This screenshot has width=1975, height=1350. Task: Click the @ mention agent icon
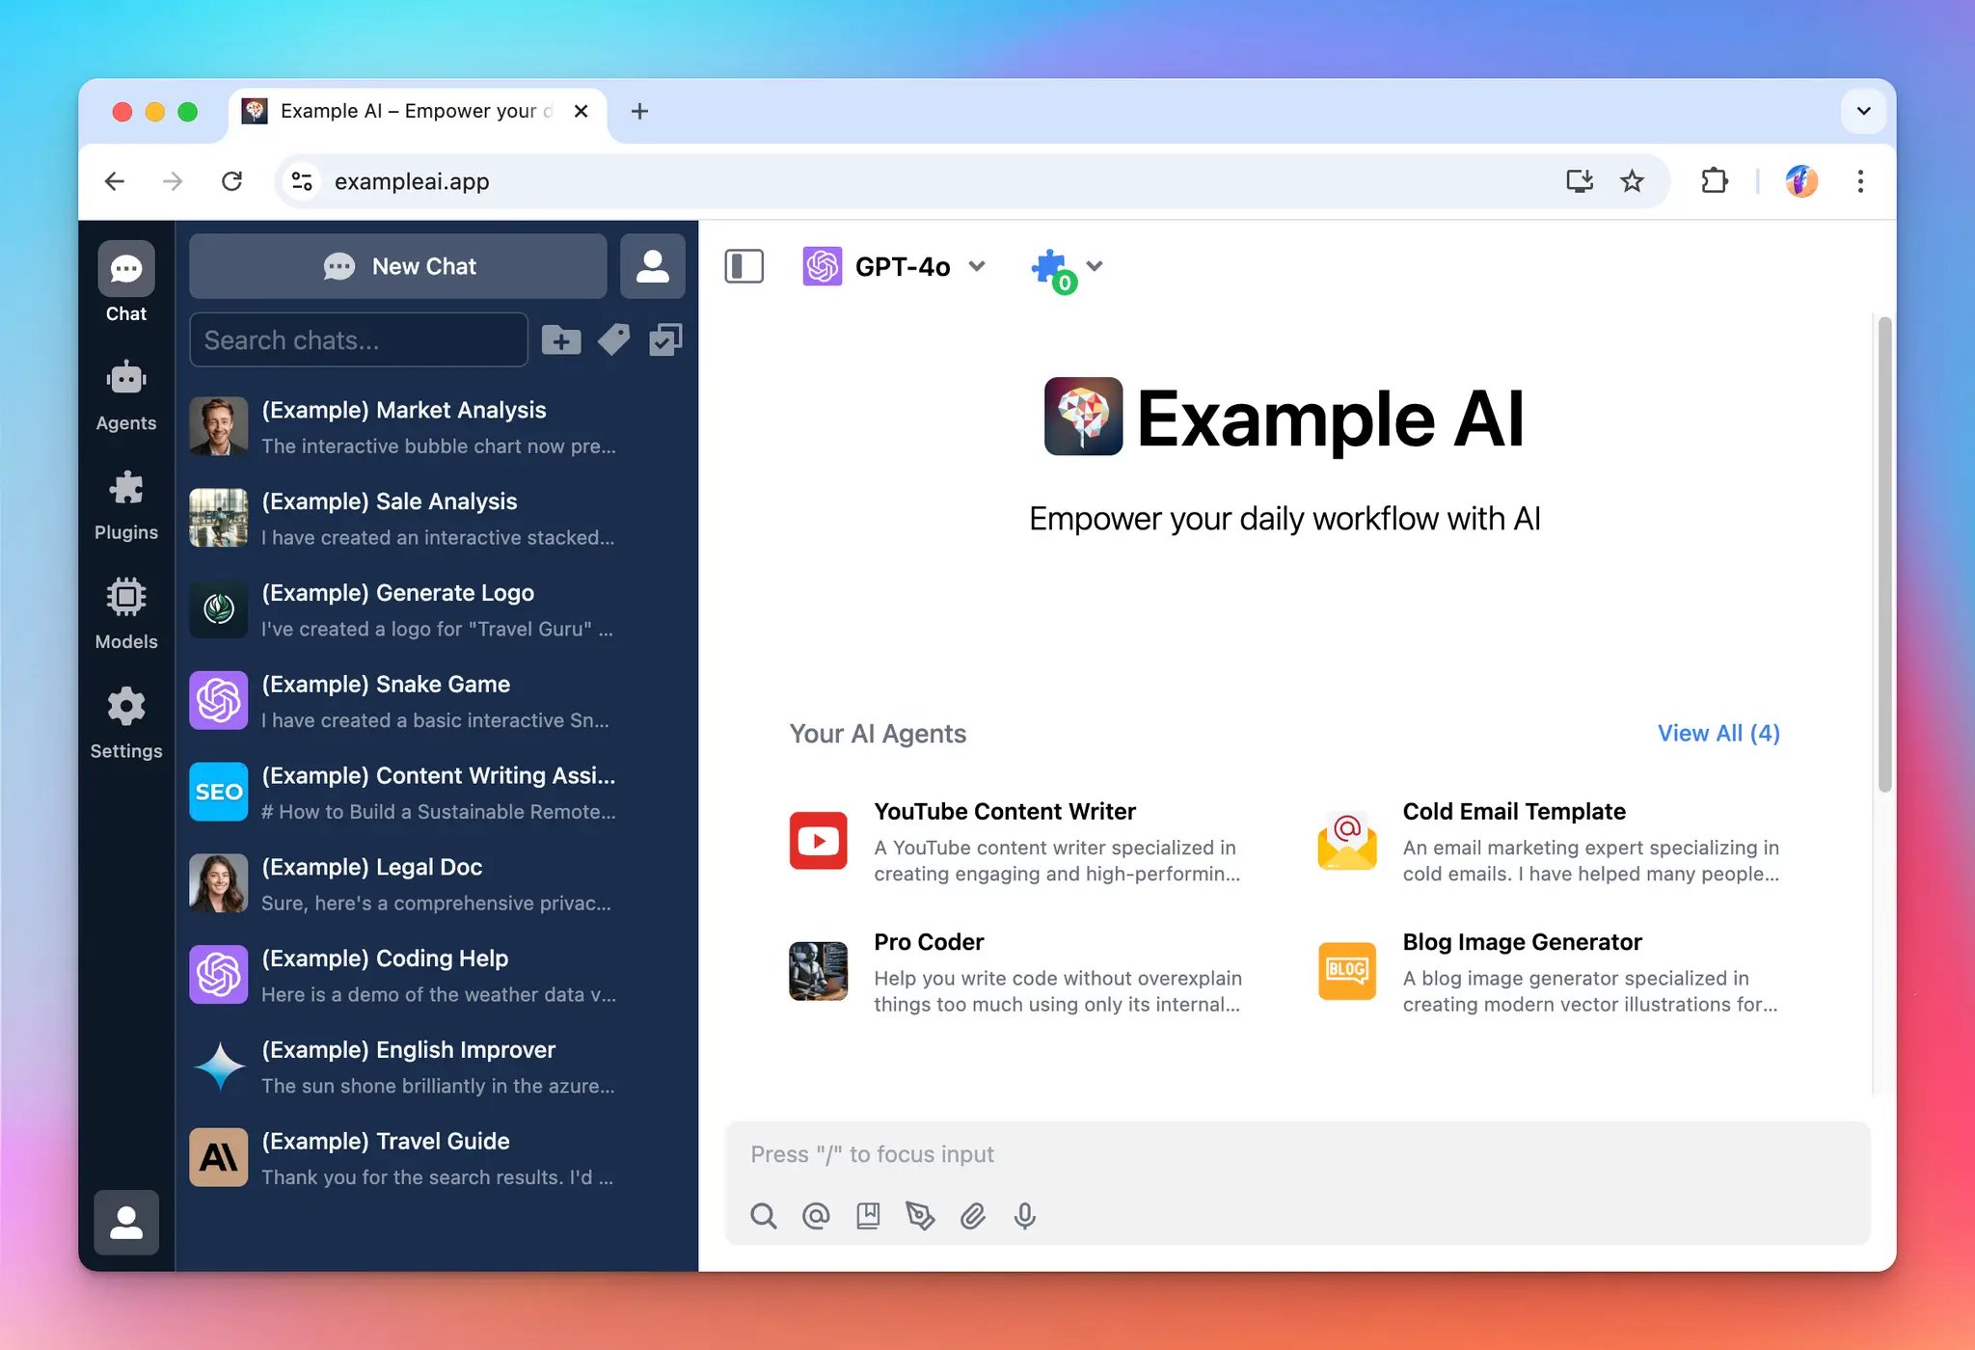tap(816, 1216)
